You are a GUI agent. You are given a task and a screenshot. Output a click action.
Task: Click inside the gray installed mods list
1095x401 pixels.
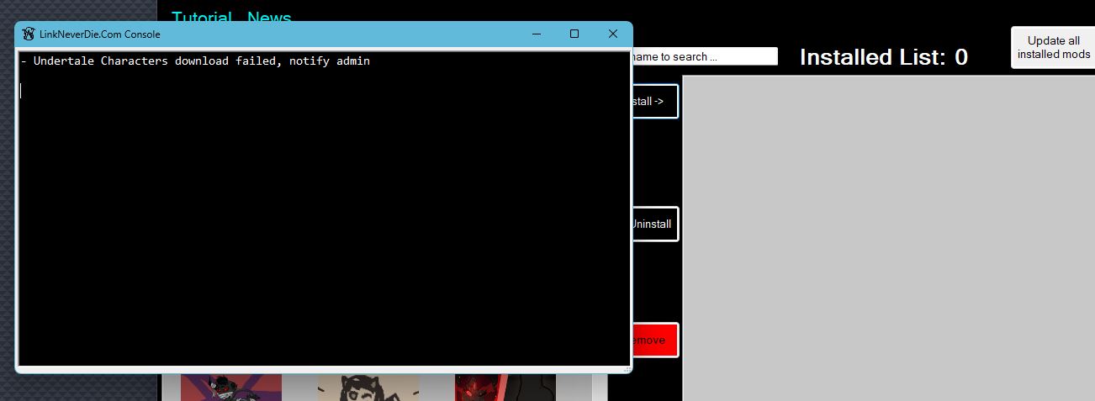click(x=888, y=238)
